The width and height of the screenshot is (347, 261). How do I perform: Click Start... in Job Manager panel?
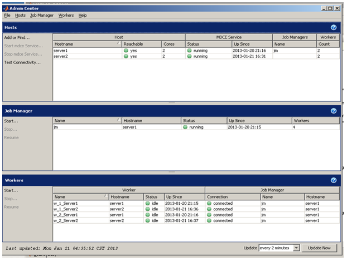tap(11, 121)
